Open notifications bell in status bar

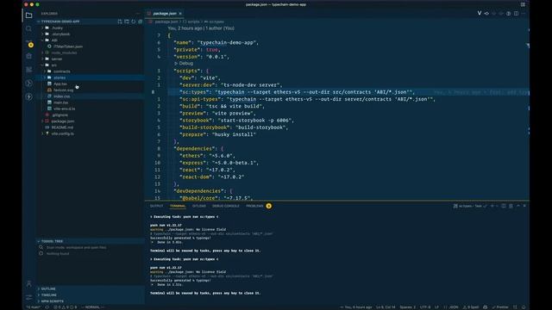524,307
